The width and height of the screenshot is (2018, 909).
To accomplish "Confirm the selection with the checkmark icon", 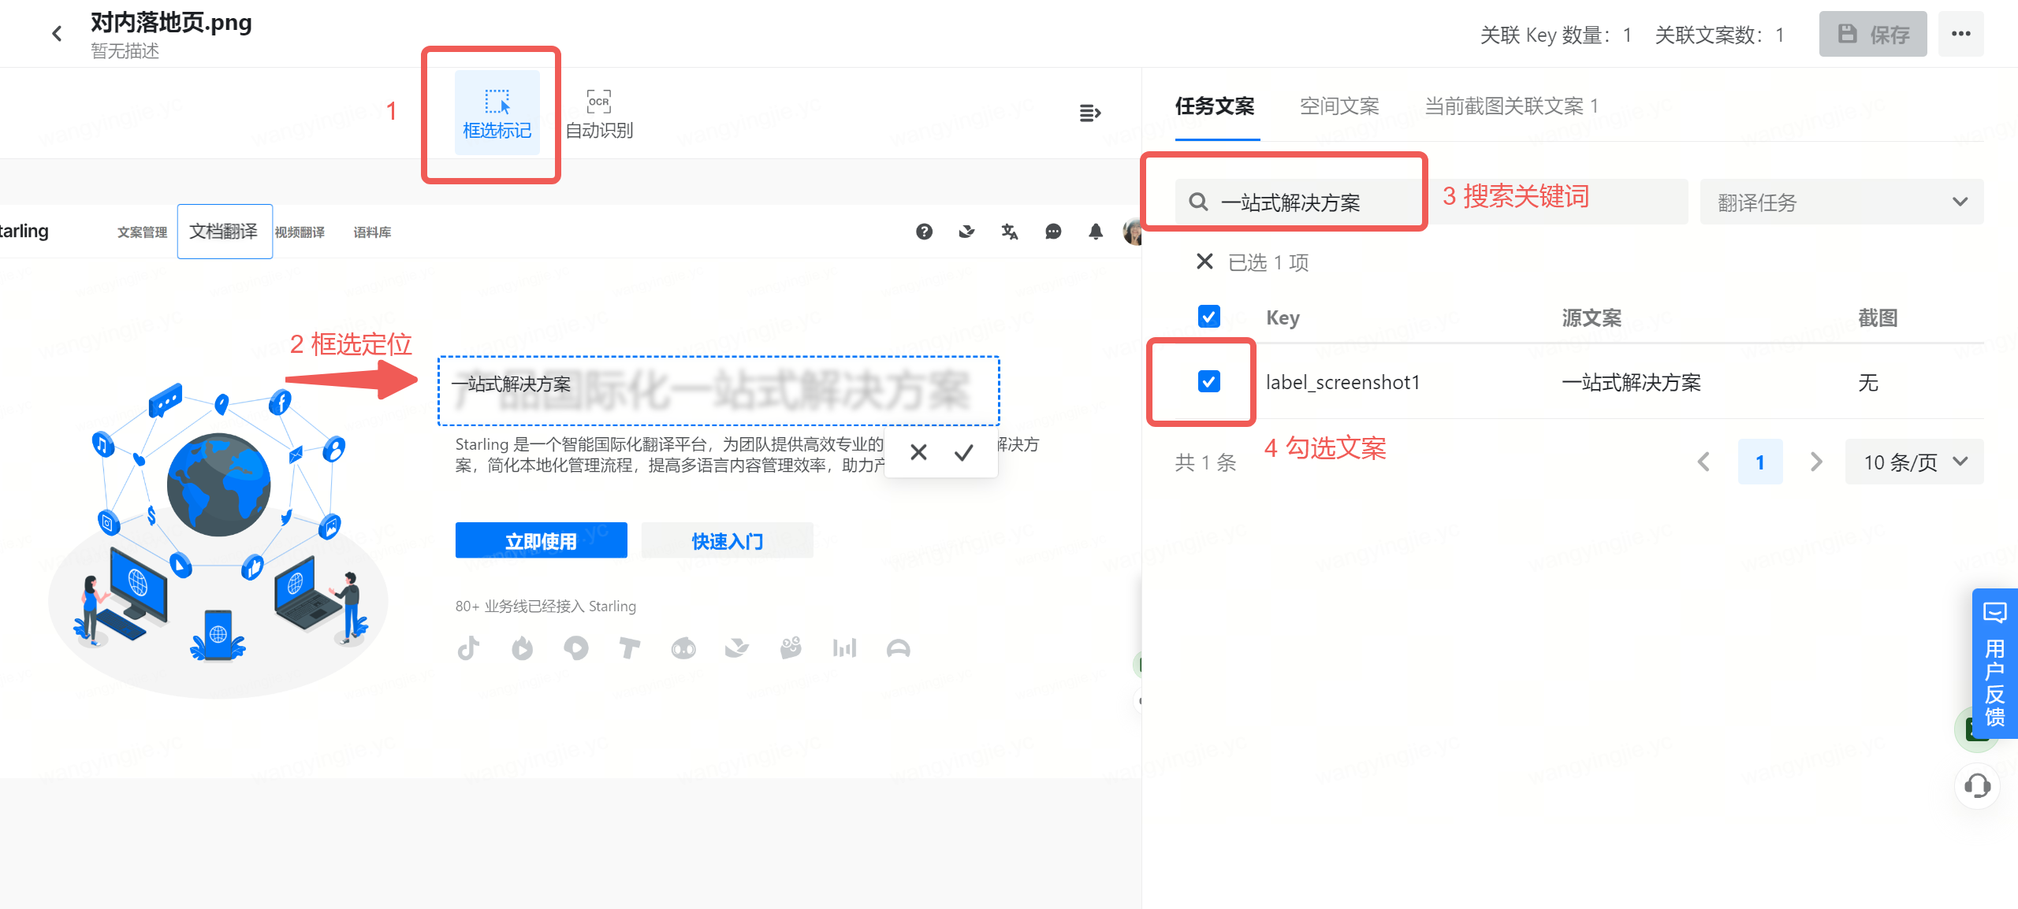I will tap(963, 452).
